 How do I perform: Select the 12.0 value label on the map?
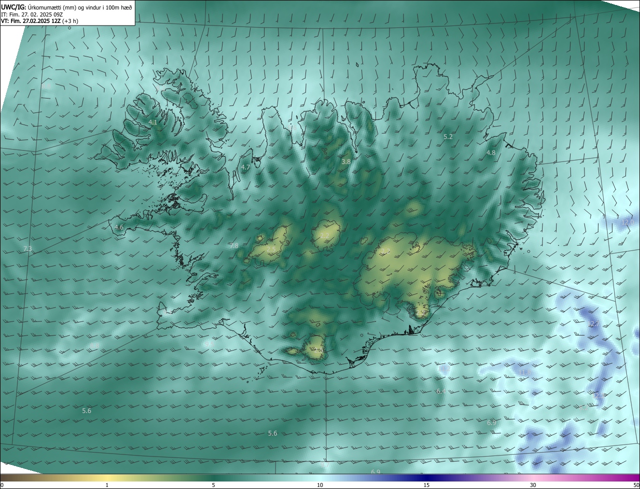(x=628, y=221)
